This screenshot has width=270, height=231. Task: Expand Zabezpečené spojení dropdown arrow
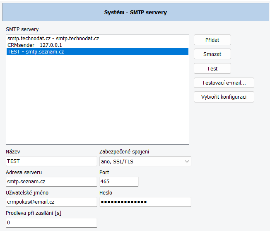187,161
